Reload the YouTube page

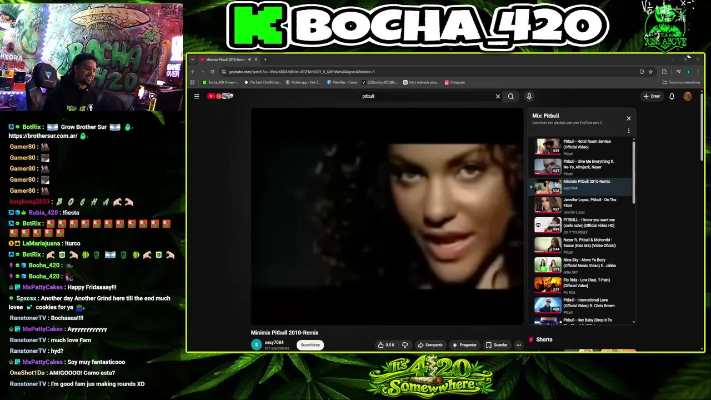212,72
